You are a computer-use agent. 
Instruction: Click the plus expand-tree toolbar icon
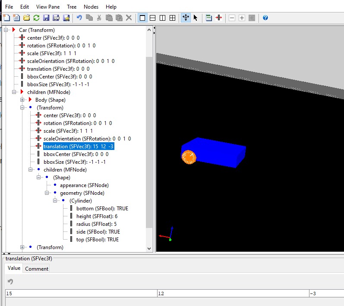(242, 18)
